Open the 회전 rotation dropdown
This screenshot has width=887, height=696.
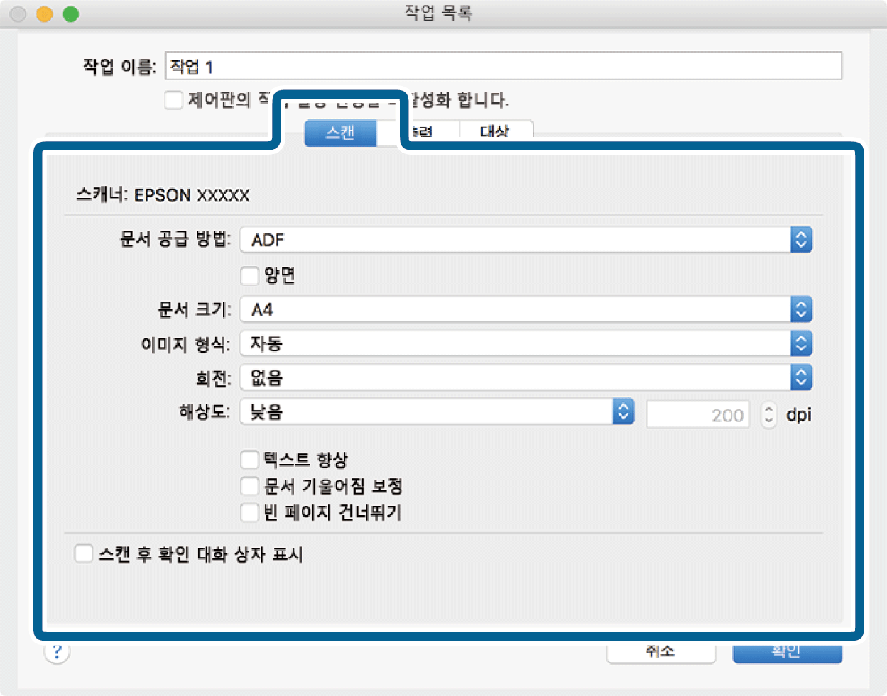click(x=526, y=378)
